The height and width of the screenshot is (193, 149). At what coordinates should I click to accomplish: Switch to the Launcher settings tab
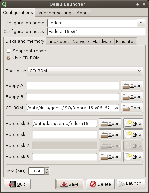pyautogui.click(x=55, y=13)
